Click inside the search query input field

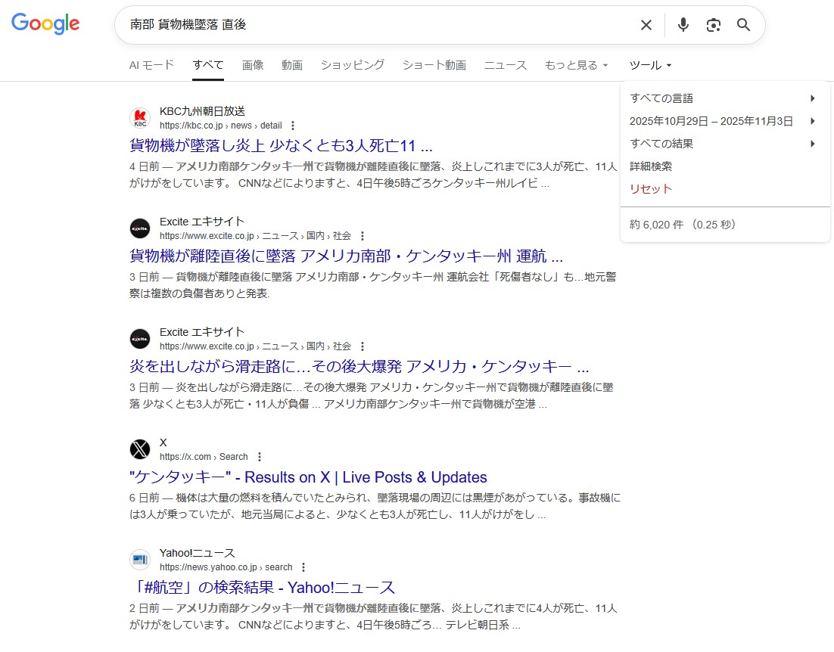(x=378, y=25)
